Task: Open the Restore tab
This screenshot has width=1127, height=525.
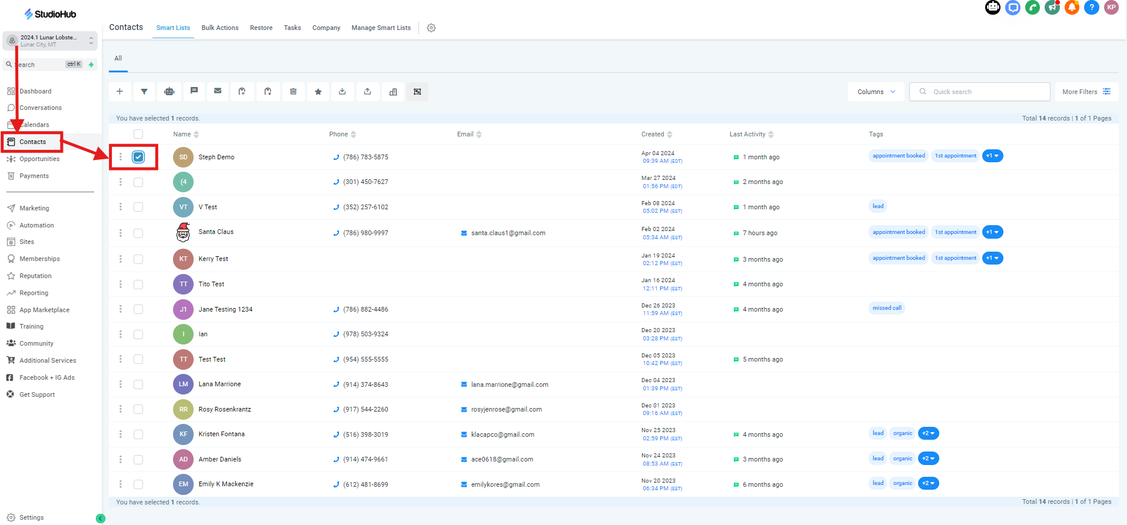Action: coord(261,28)
